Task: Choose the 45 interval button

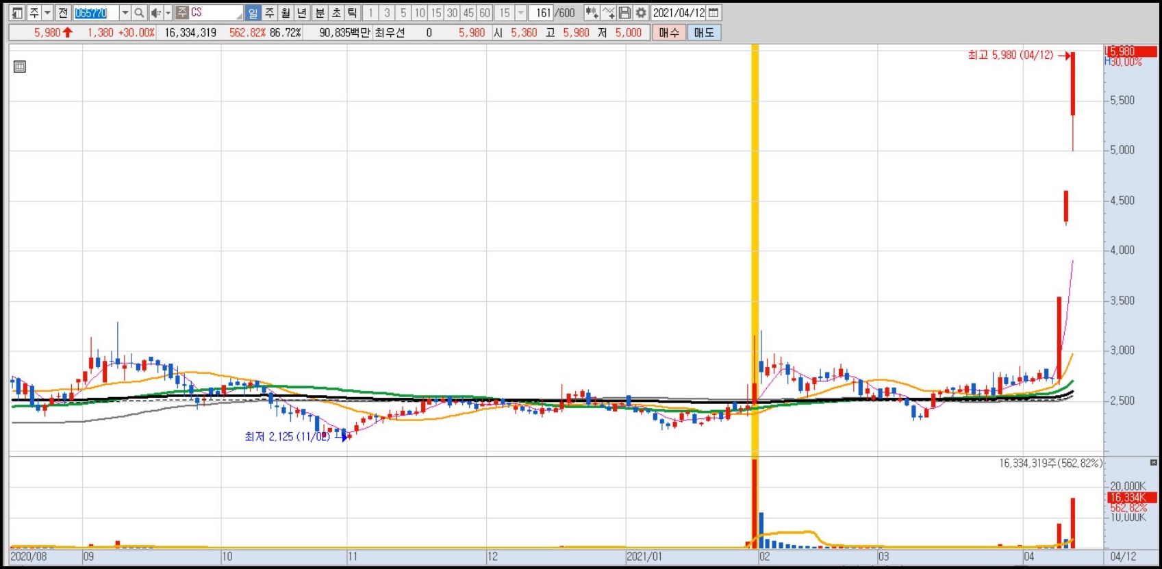Action: pyautogui.click(x=468, y=13)
